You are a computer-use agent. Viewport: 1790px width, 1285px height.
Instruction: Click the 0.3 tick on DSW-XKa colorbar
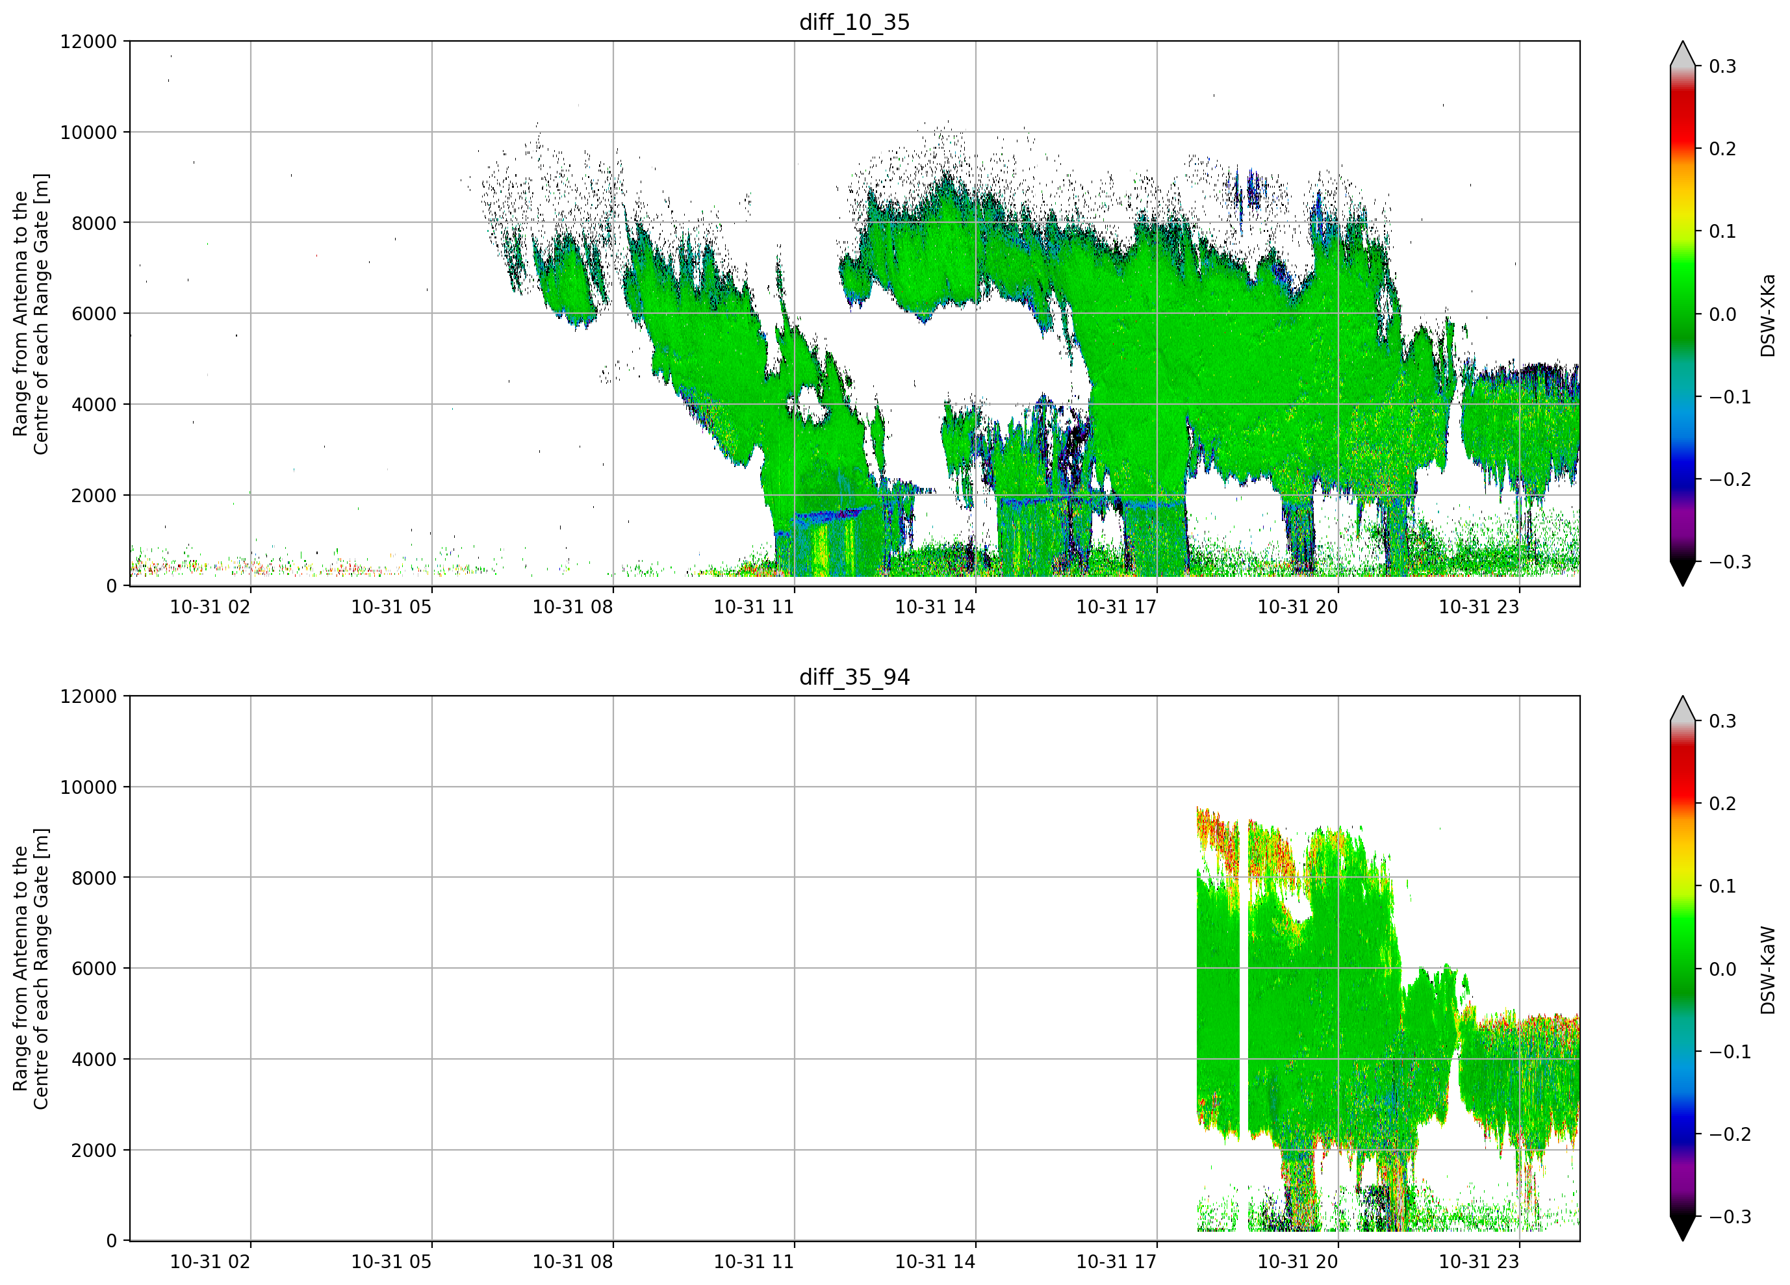point(1723,66)
